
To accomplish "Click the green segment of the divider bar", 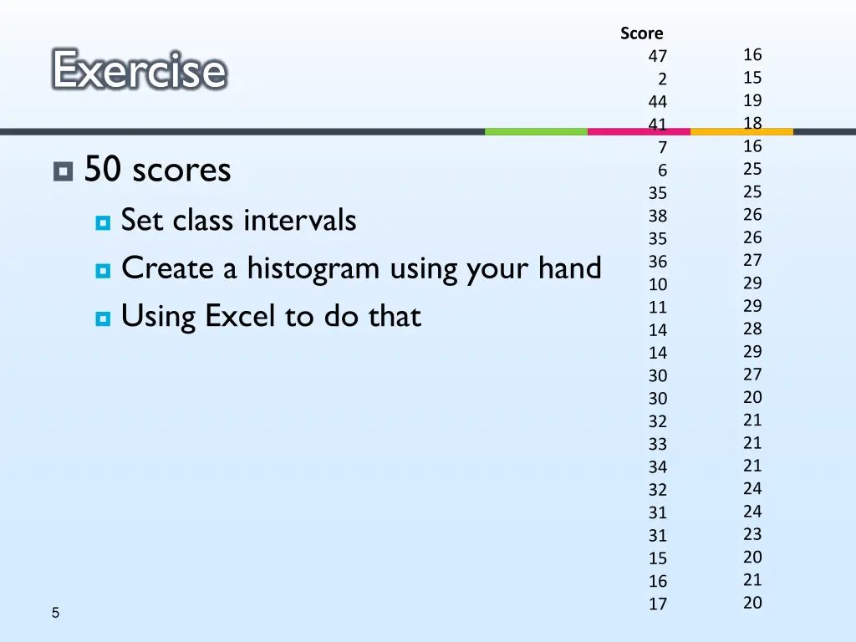I will (x=536, y=131).
